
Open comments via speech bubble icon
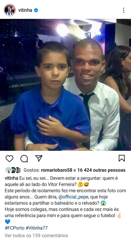[24, 159]
